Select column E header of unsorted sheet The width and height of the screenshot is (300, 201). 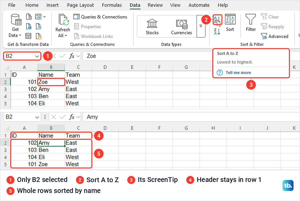click(132, 67)
